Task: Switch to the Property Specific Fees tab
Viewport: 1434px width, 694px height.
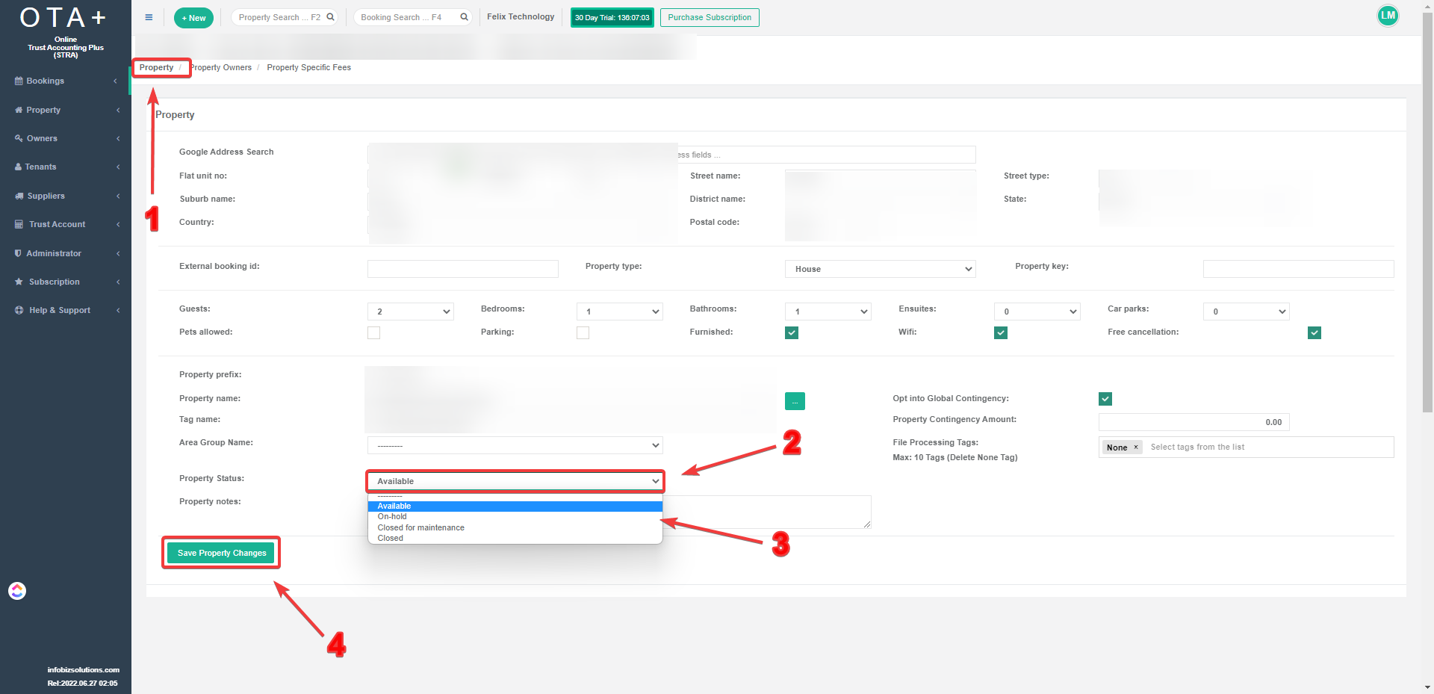Action: [x=308, y=67]
